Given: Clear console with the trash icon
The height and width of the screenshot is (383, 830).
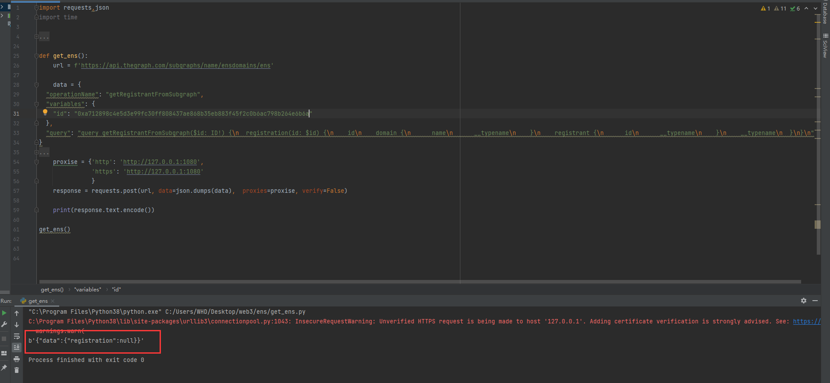Looking at the screenshot, I should 17,370.
